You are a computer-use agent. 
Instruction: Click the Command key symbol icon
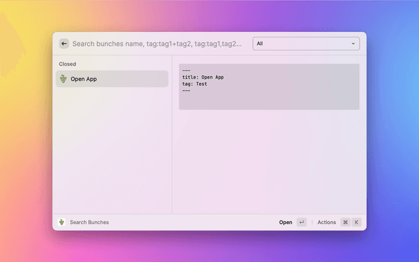pos(345,222)
